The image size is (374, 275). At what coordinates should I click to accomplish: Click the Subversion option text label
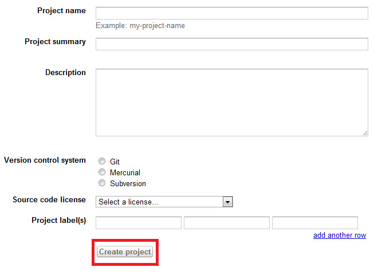128,184
